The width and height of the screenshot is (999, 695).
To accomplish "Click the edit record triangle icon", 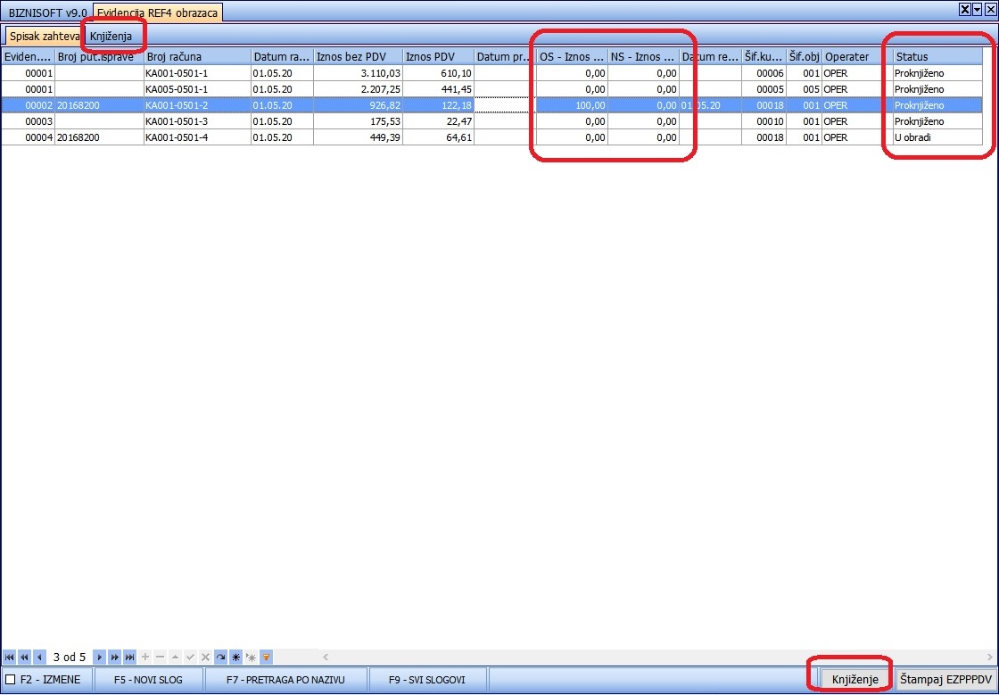I will (x=175, y=657).
